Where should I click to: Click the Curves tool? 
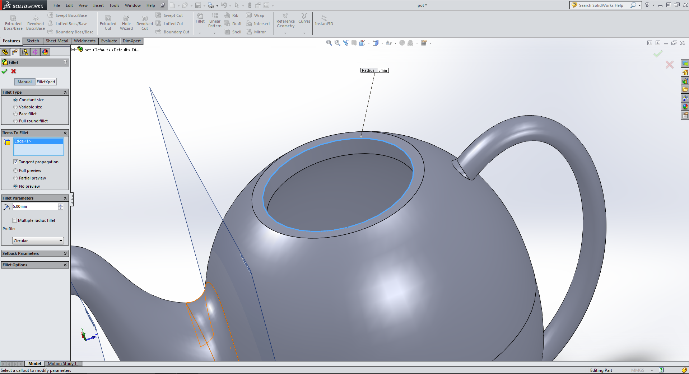coord(304,18)
